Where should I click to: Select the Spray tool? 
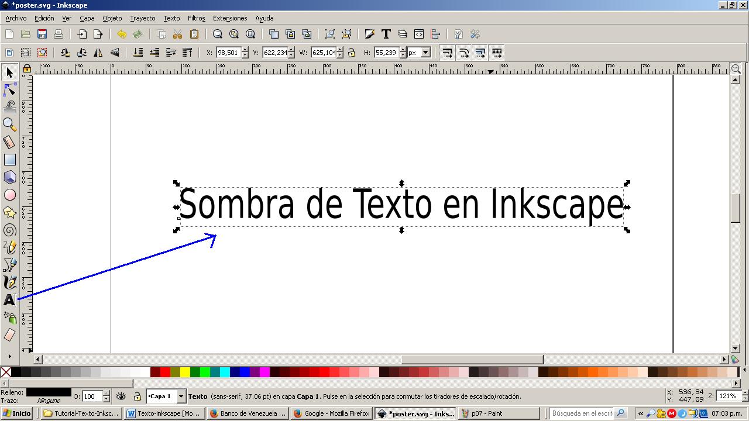pos(9,318)
